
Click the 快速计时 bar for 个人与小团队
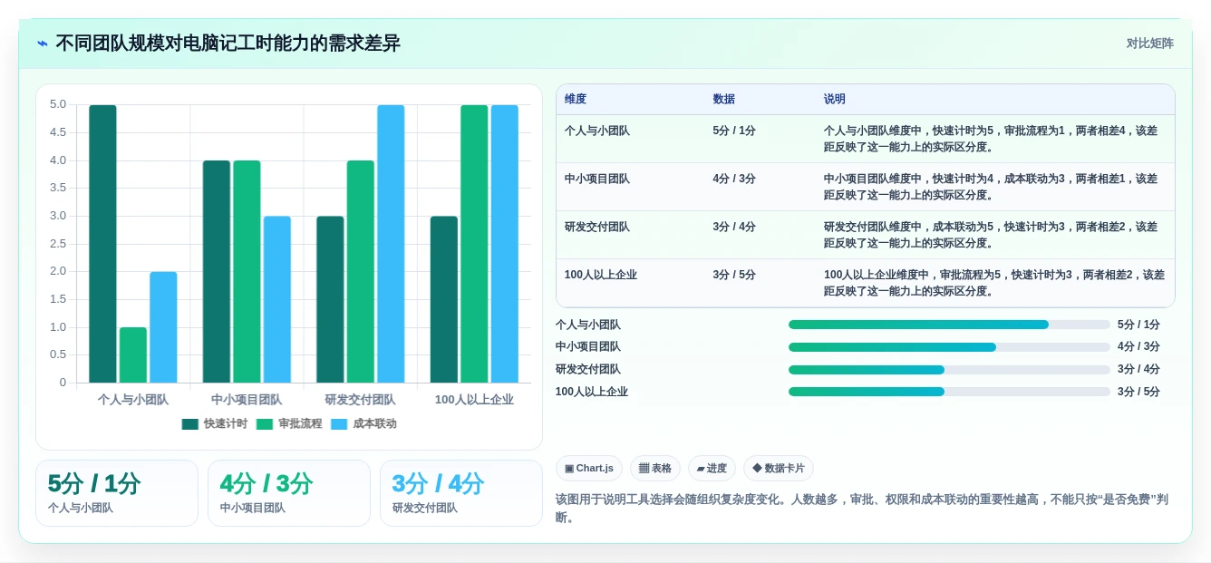click(x=102, y=244)
